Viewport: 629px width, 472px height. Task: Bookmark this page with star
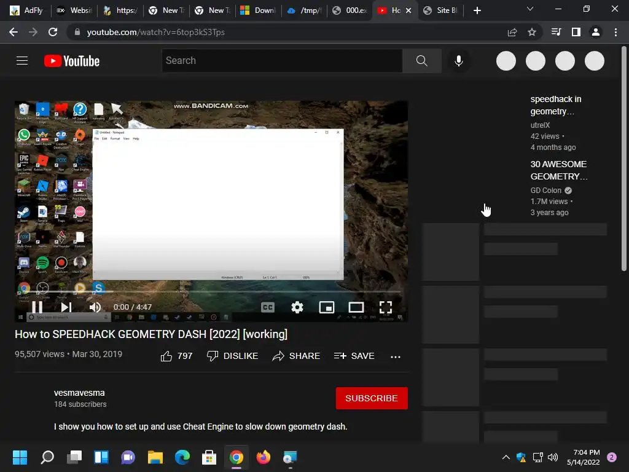click(x=531, y=32)
